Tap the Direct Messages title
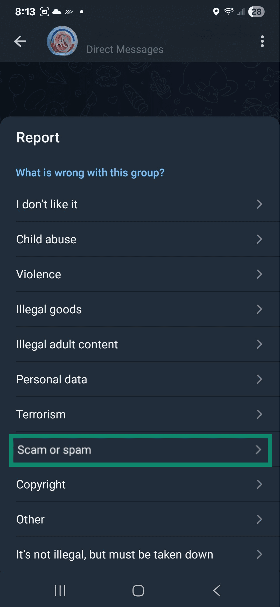The width and height of the screenshot is (280, 607). click(x=125, y=49)
